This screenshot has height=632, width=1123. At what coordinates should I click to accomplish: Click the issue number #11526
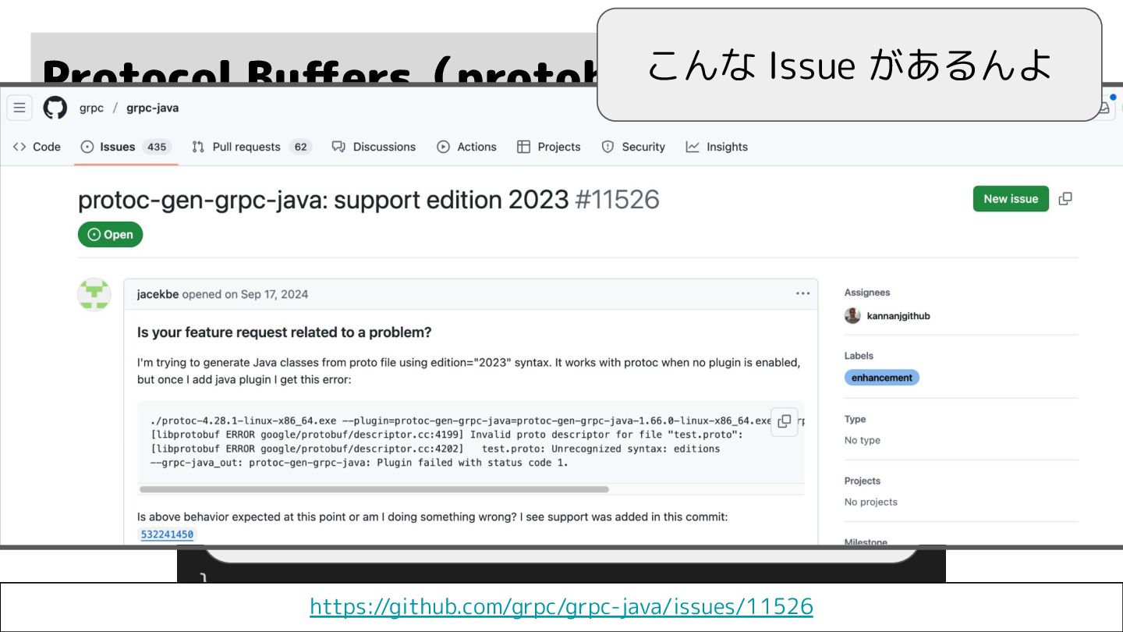point(617,200)
